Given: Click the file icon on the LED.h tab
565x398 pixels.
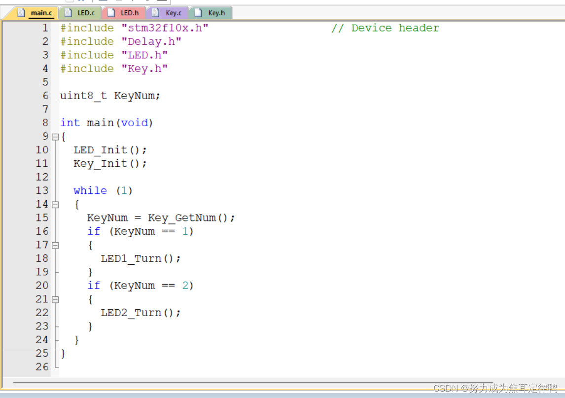Looking at the screenshot, I should pyautogui.click(x=111, y=13).
